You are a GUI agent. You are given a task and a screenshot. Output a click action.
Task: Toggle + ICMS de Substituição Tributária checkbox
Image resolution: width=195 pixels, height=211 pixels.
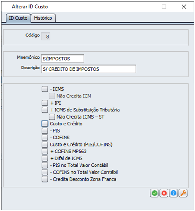click(x=45, y=110)
